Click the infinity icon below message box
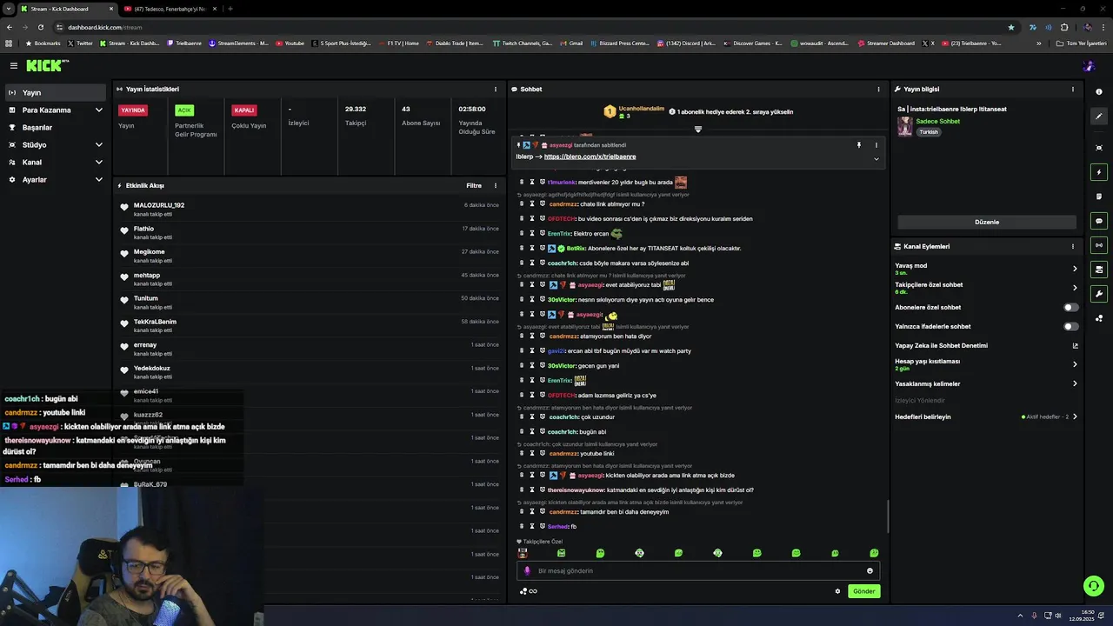This screenshot has width=1113, height=626. coord(533,591)
